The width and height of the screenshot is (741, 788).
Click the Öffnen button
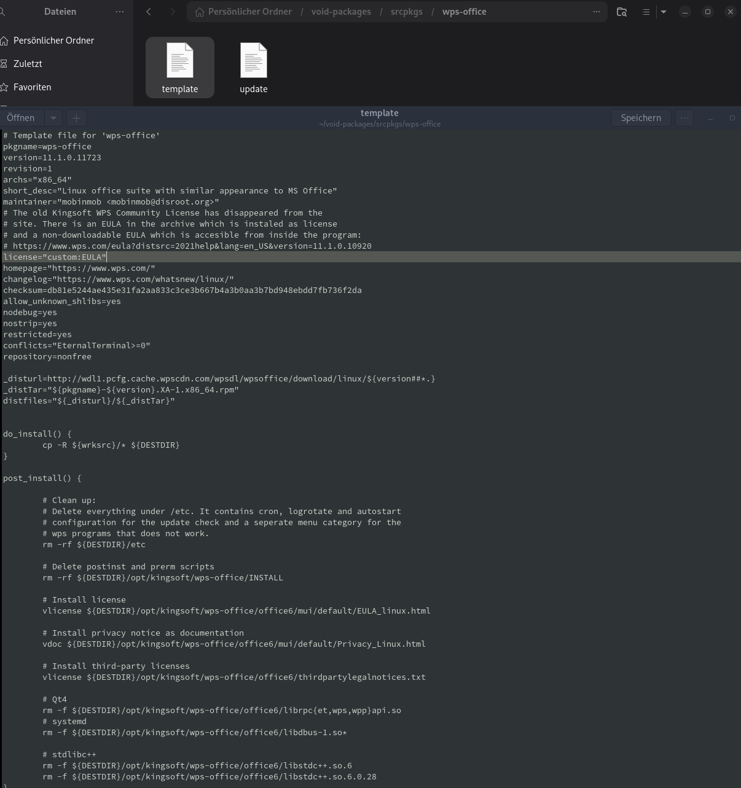pos(21,118)
